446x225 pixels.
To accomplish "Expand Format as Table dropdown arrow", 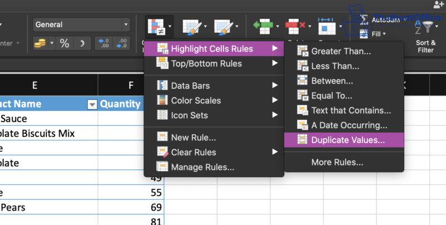I will [x=205, y=26].
